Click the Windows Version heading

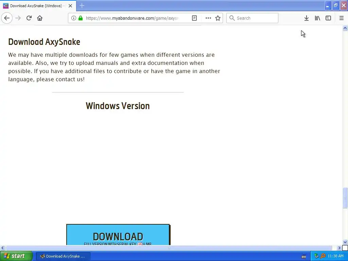point(118,106)
